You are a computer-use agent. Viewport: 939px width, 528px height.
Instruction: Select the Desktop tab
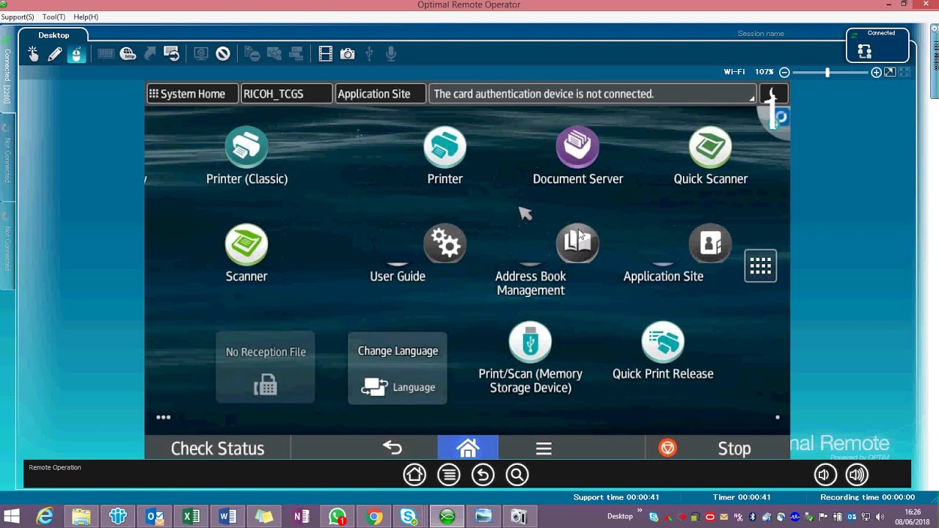[54, 35]
